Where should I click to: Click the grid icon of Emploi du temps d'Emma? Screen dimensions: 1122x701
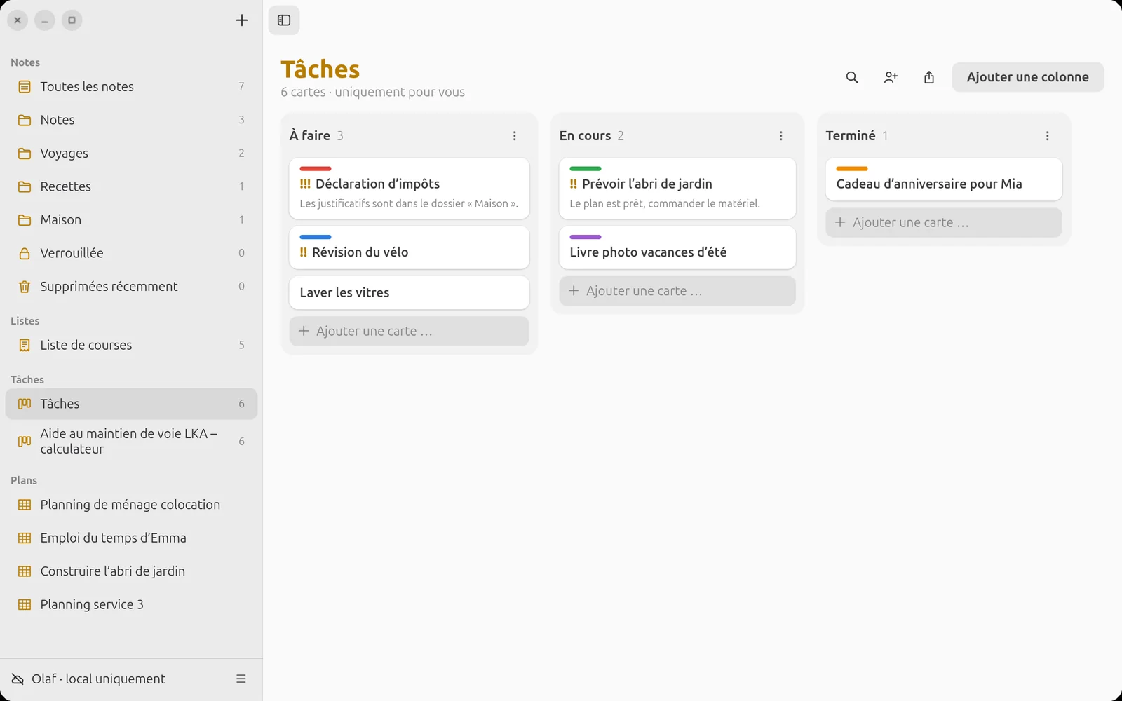pos(25,538)
